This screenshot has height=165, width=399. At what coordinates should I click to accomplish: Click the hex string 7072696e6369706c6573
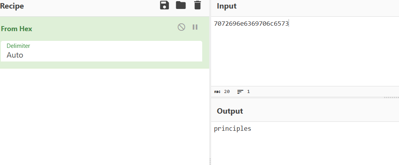coord(251,24)
